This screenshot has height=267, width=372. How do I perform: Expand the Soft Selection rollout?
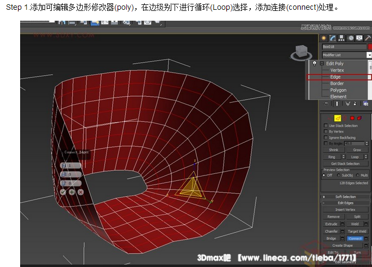(x=345, y=197)
